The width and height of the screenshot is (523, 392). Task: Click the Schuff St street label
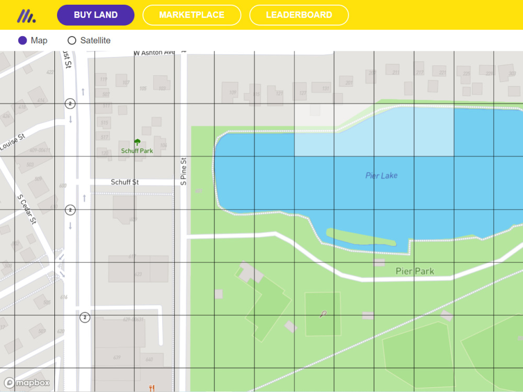coord(125,182)
